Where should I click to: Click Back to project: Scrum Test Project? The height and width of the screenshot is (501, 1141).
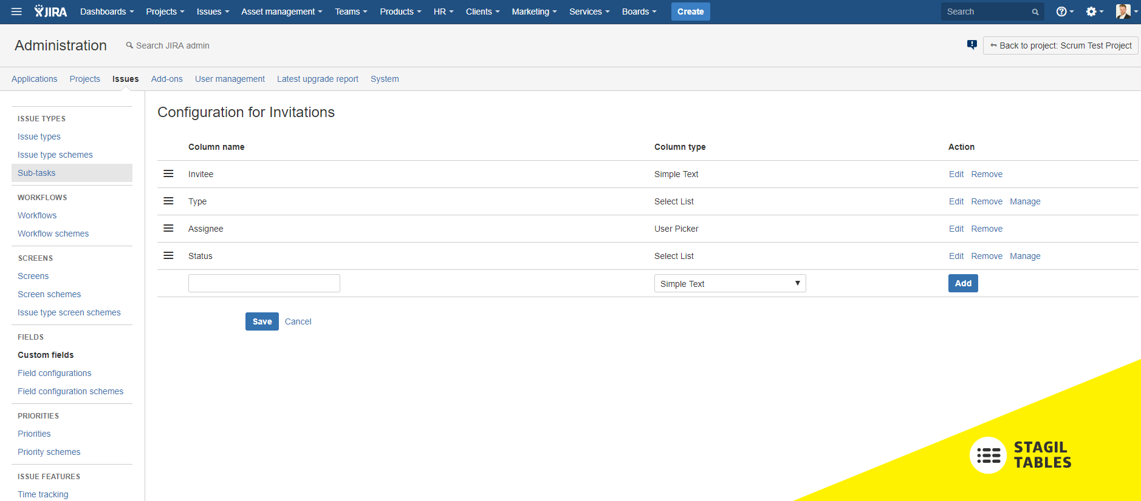(1060, 45)
